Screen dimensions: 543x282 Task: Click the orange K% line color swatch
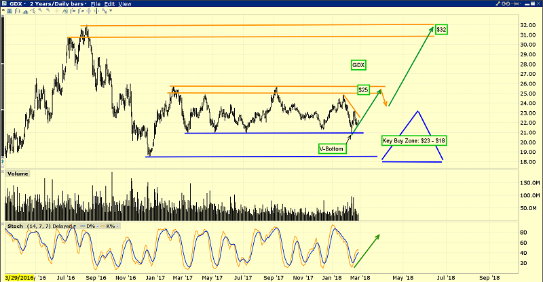coord(102,226)
